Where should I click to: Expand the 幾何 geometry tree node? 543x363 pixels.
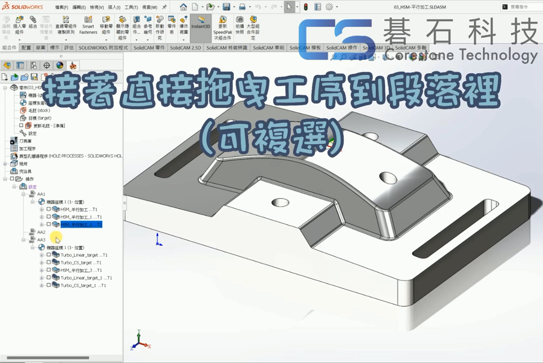[5, 163]
